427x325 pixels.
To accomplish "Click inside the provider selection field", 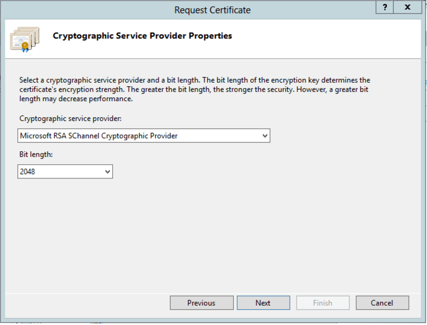I will click(124, 135).
